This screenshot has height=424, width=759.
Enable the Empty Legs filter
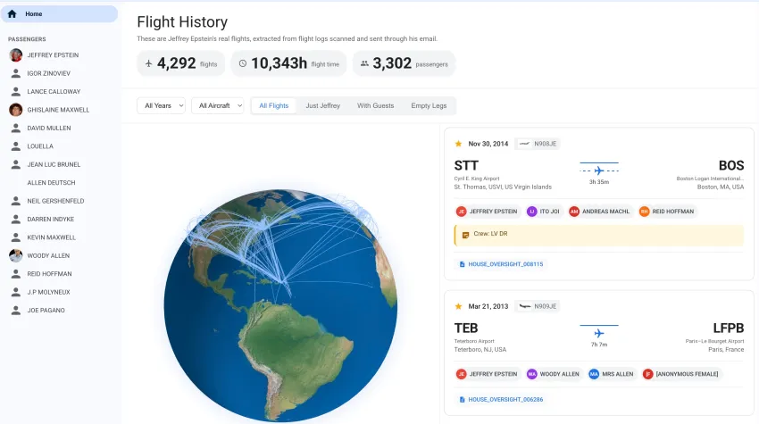pos(429,105)
